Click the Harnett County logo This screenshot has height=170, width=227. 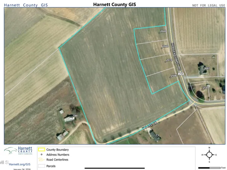coord(18,151)
